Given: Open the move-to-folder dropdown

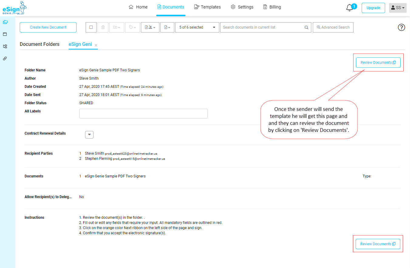Looking at the screenshot, I should coord(117,27).
